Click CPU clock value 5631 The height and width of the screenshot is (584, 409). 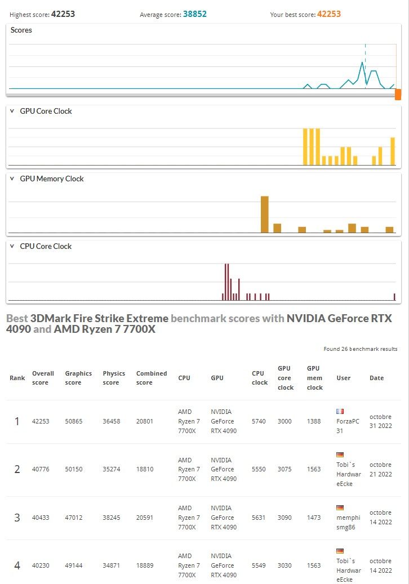[259, 518]
